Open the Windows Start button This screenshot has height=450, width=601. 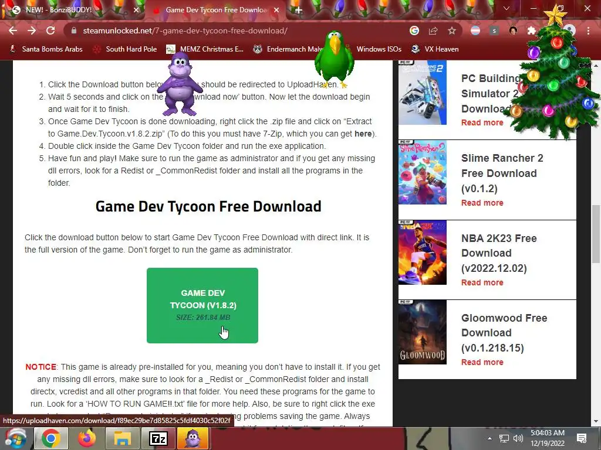tap(15, 438)
